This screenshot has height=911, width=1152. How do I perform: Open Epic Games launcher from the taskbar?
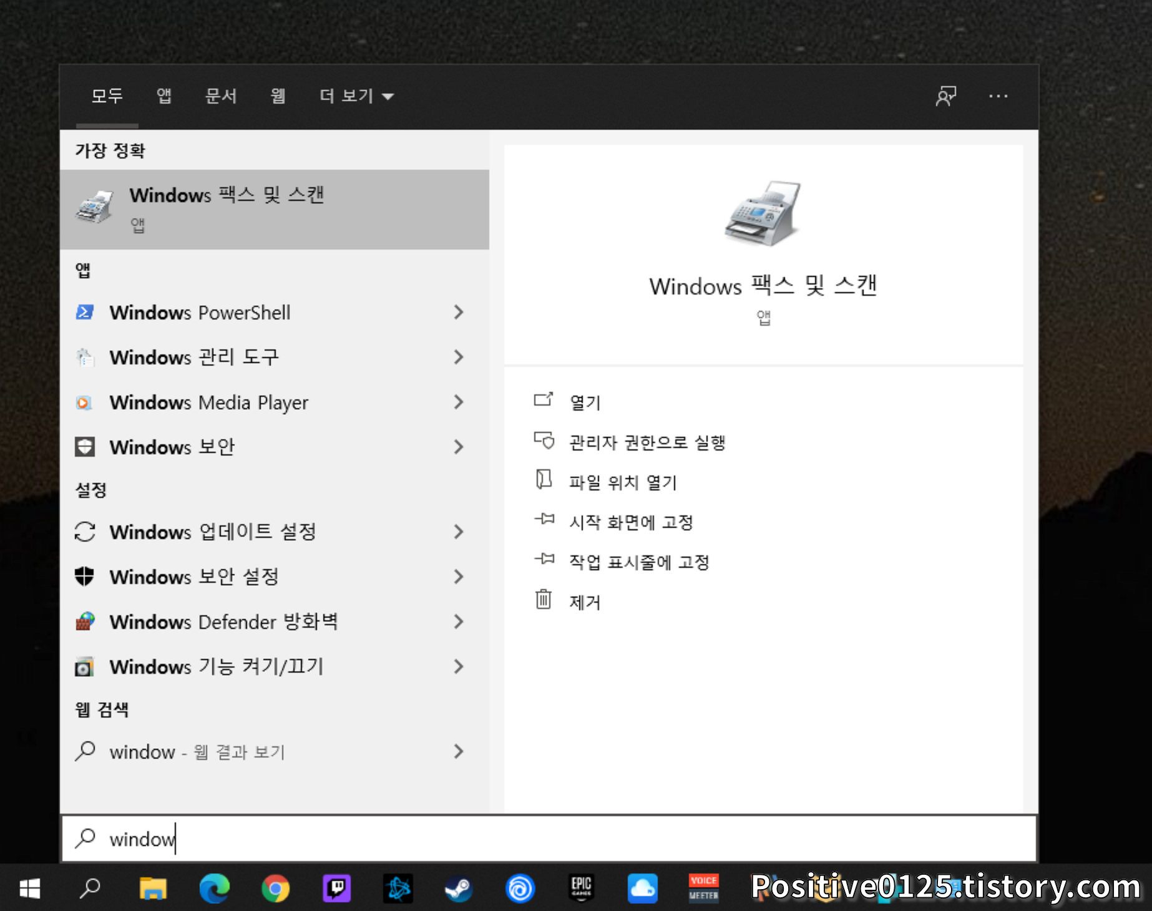pos(581,889)
